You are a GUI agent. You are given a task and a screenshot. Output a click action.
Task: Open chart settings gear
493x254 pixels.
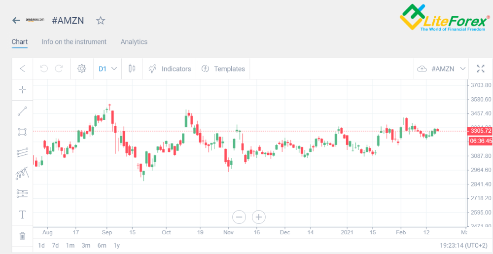82,69
